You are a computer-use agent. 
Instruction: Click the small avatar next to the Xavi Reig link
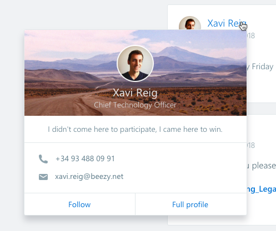point(190,23)
